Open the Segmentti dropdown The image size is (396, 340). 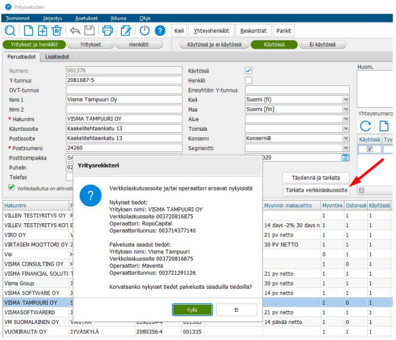click(x=346, y=148)
